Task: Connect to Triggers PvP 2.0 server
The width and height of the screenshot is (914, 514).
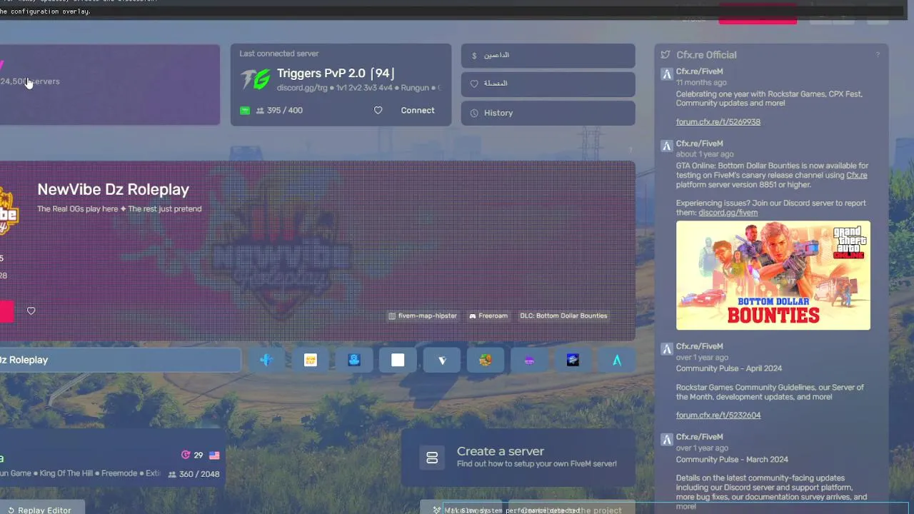Action: [418, 110]
